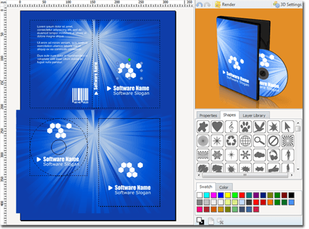Click the shapes panel scroll-left arrow
Viewport: 309px width, 229px height.
[x=199, y=175]
